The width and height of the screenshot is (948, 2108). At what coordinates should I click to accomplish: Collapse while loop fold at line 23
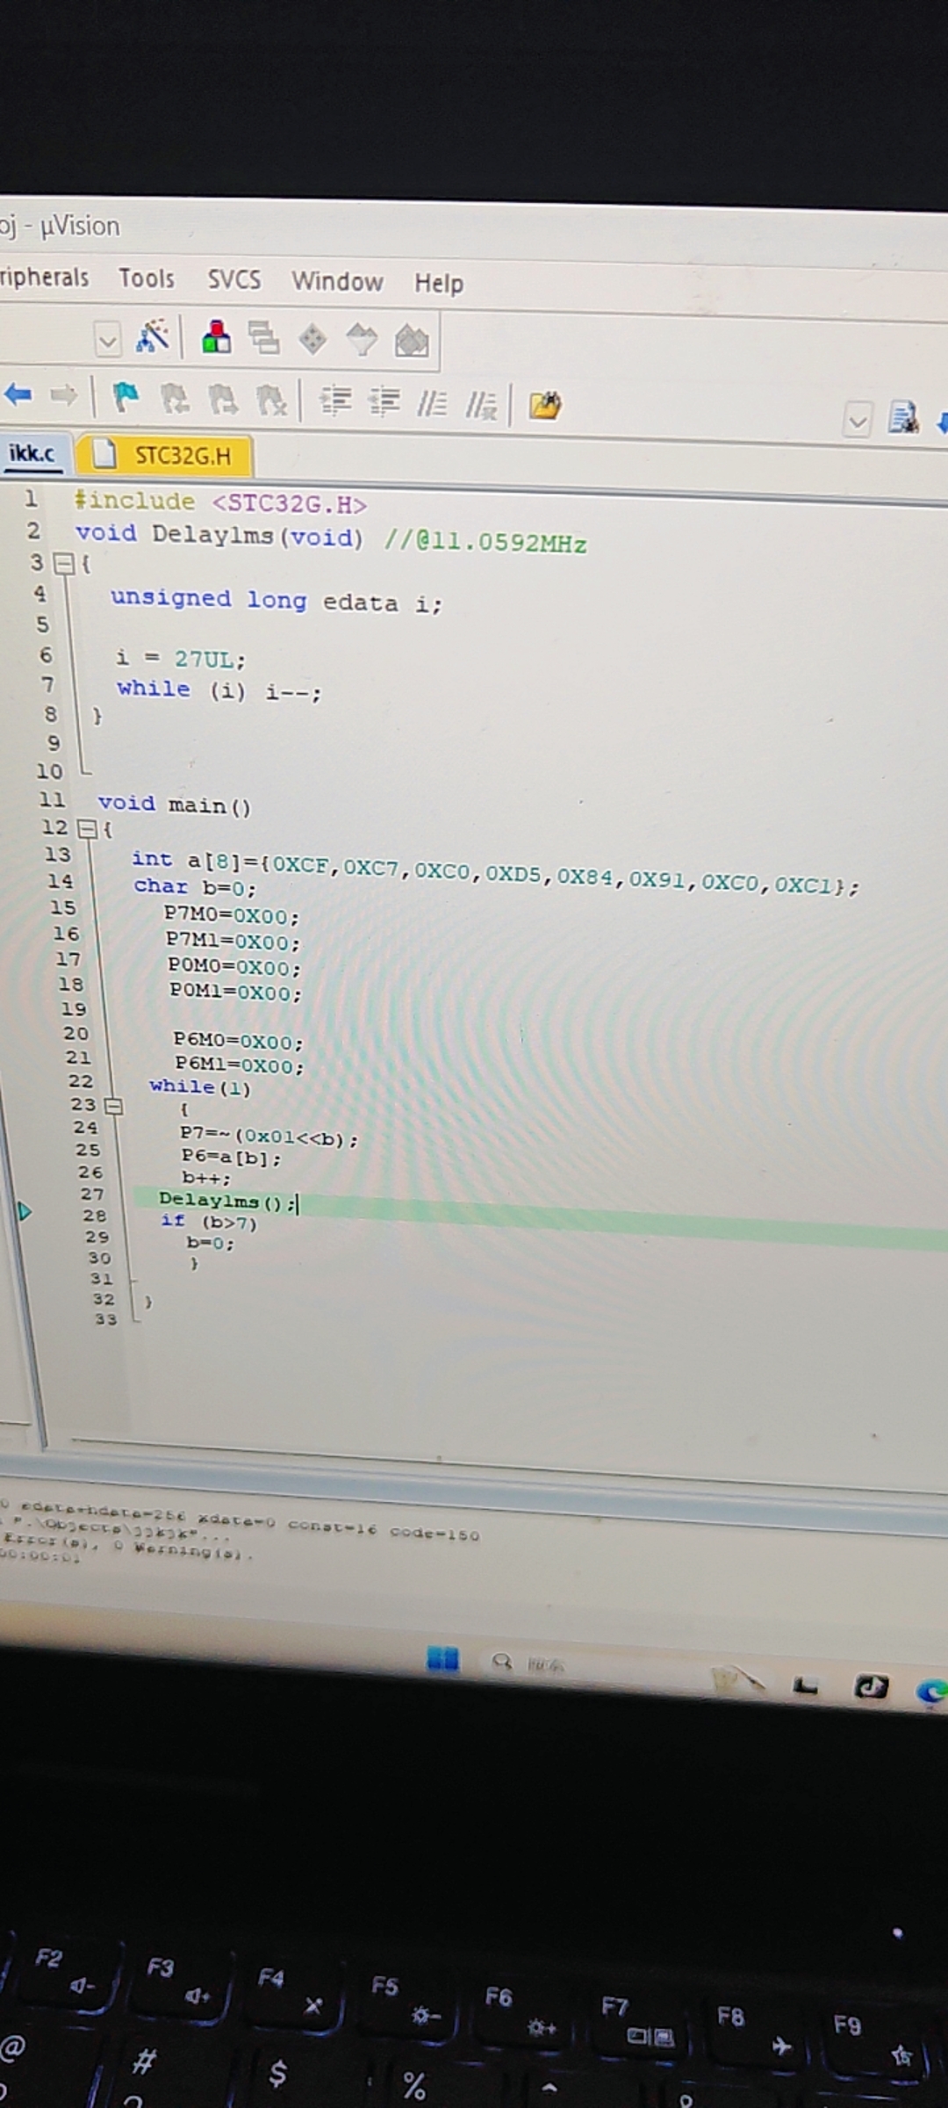113,1106
